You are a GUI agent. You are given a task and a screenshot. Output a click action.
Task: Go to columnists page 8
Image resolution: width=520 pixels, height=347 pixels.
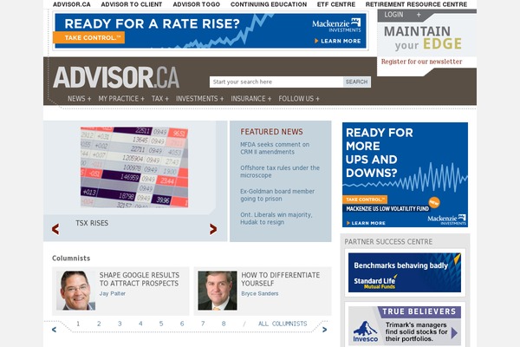coord(224,324)
